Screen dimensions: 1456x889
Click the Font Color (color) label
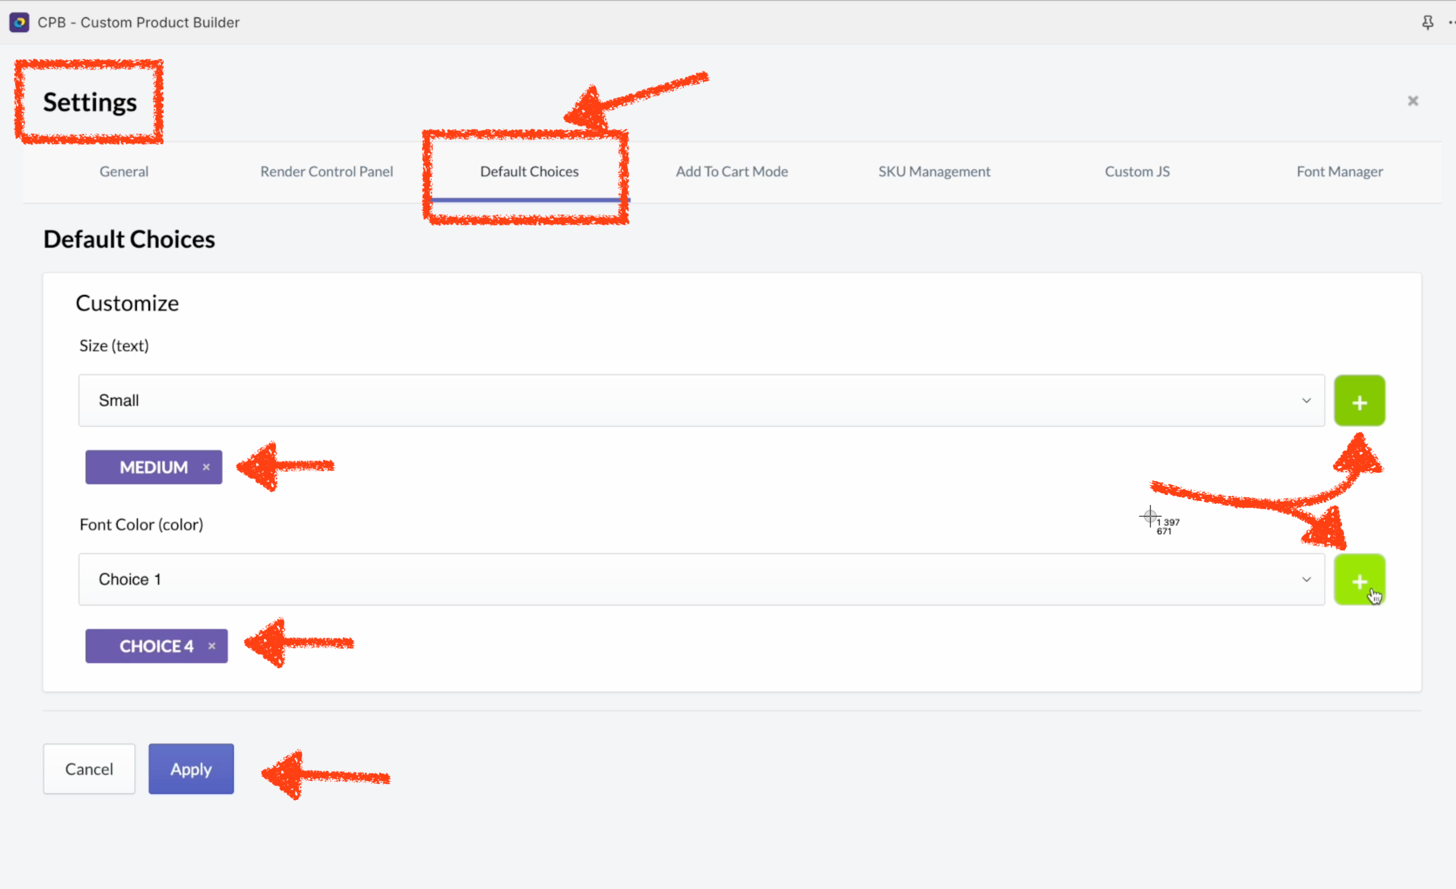(141, 525)
